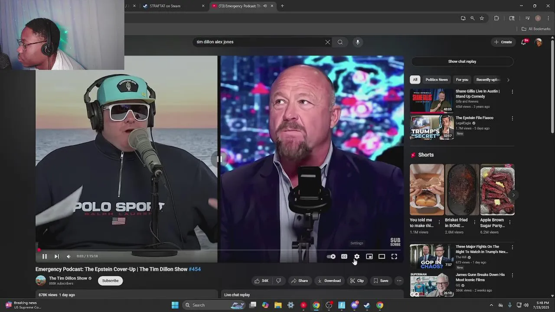Open Chrome three-dot menu
The height and width of the screenshot is (312, 555).
(548, 18)
